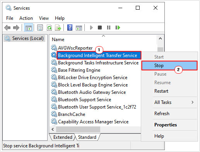This screenshot has height=152, width=200.
Task: Maximize the Services window
Action: pyautogui.click(x=138, y=8)
